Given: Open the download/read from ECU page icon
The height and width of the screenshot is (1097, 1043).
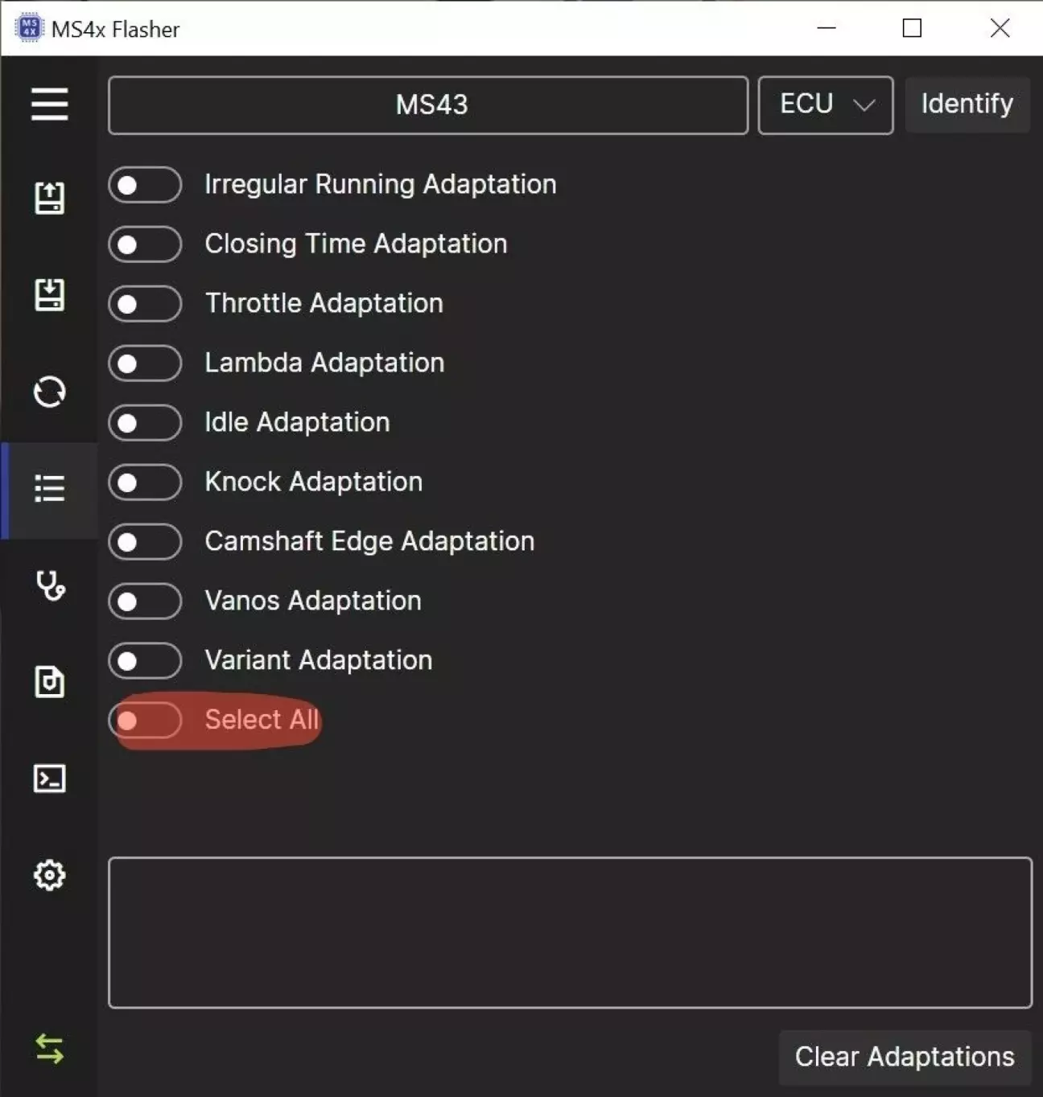Looking at the screenshot, I should click(x=49, y=294).
